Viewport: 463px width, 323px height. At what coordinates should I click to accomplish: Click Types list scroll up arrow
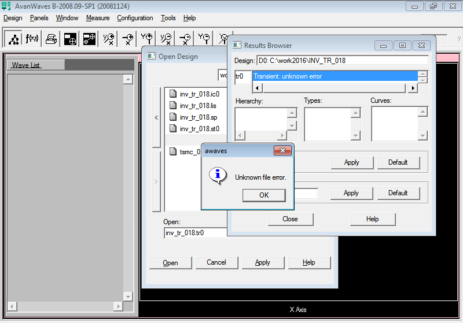pos(356,113)
